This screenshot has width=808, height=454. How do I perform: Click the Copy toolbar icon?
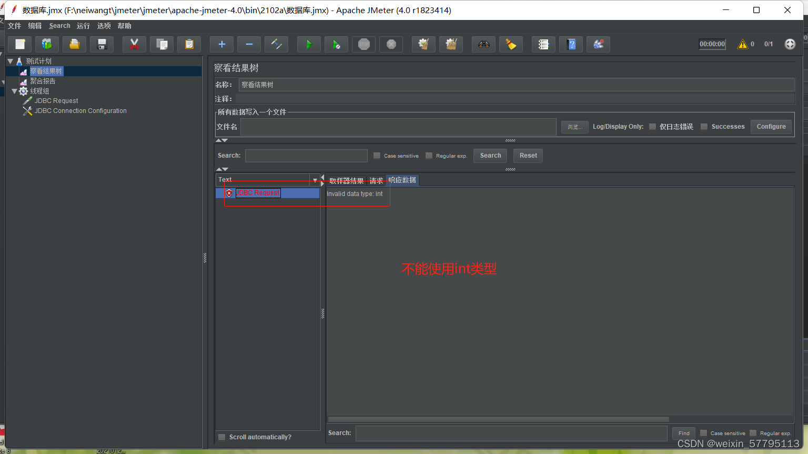pos(162,44)
